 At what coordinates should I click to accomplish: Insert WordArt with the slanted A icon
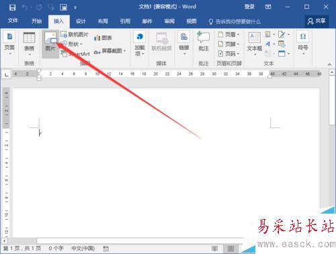[x=270, y=44]
